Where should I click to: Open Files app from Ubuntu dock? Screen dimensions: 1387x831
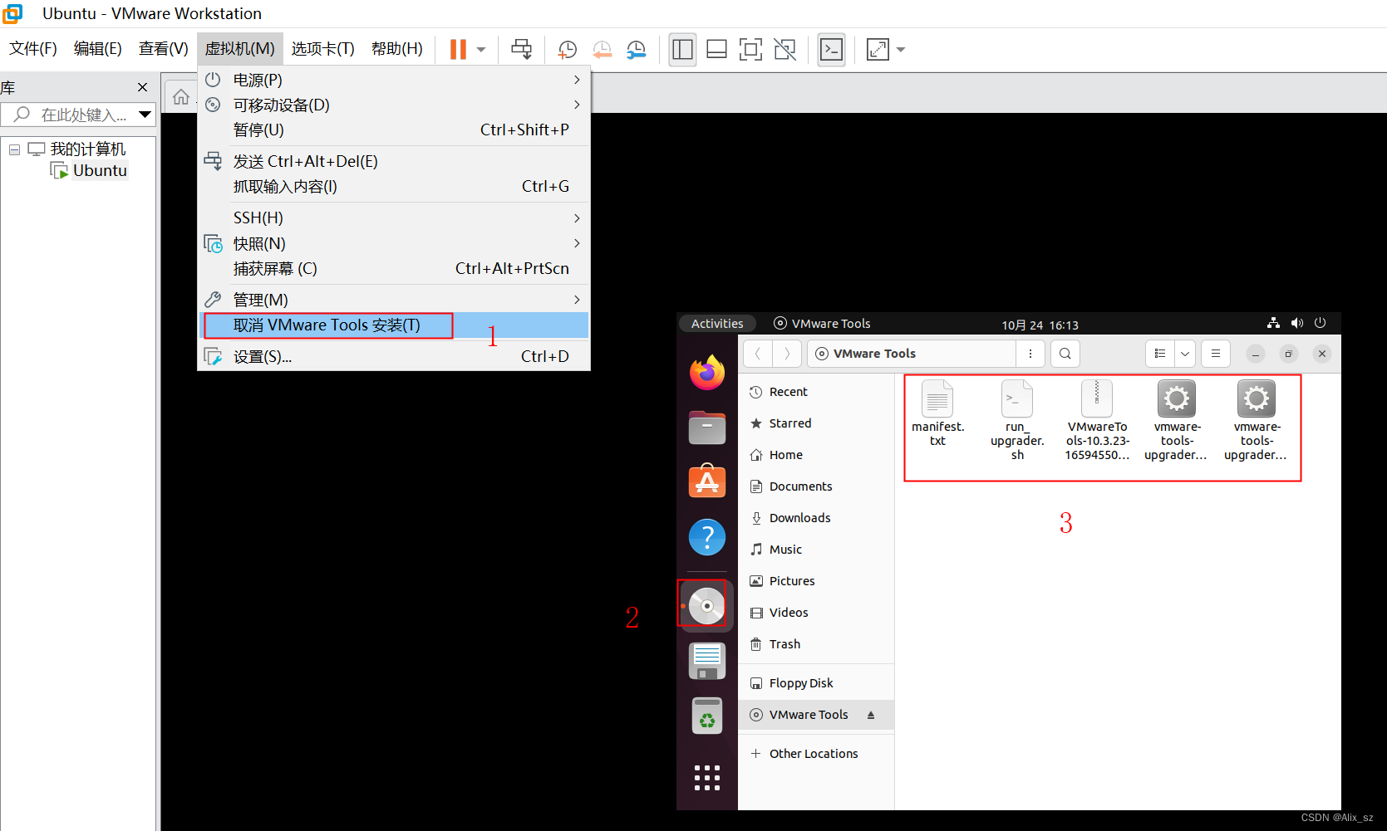[707, 427]
